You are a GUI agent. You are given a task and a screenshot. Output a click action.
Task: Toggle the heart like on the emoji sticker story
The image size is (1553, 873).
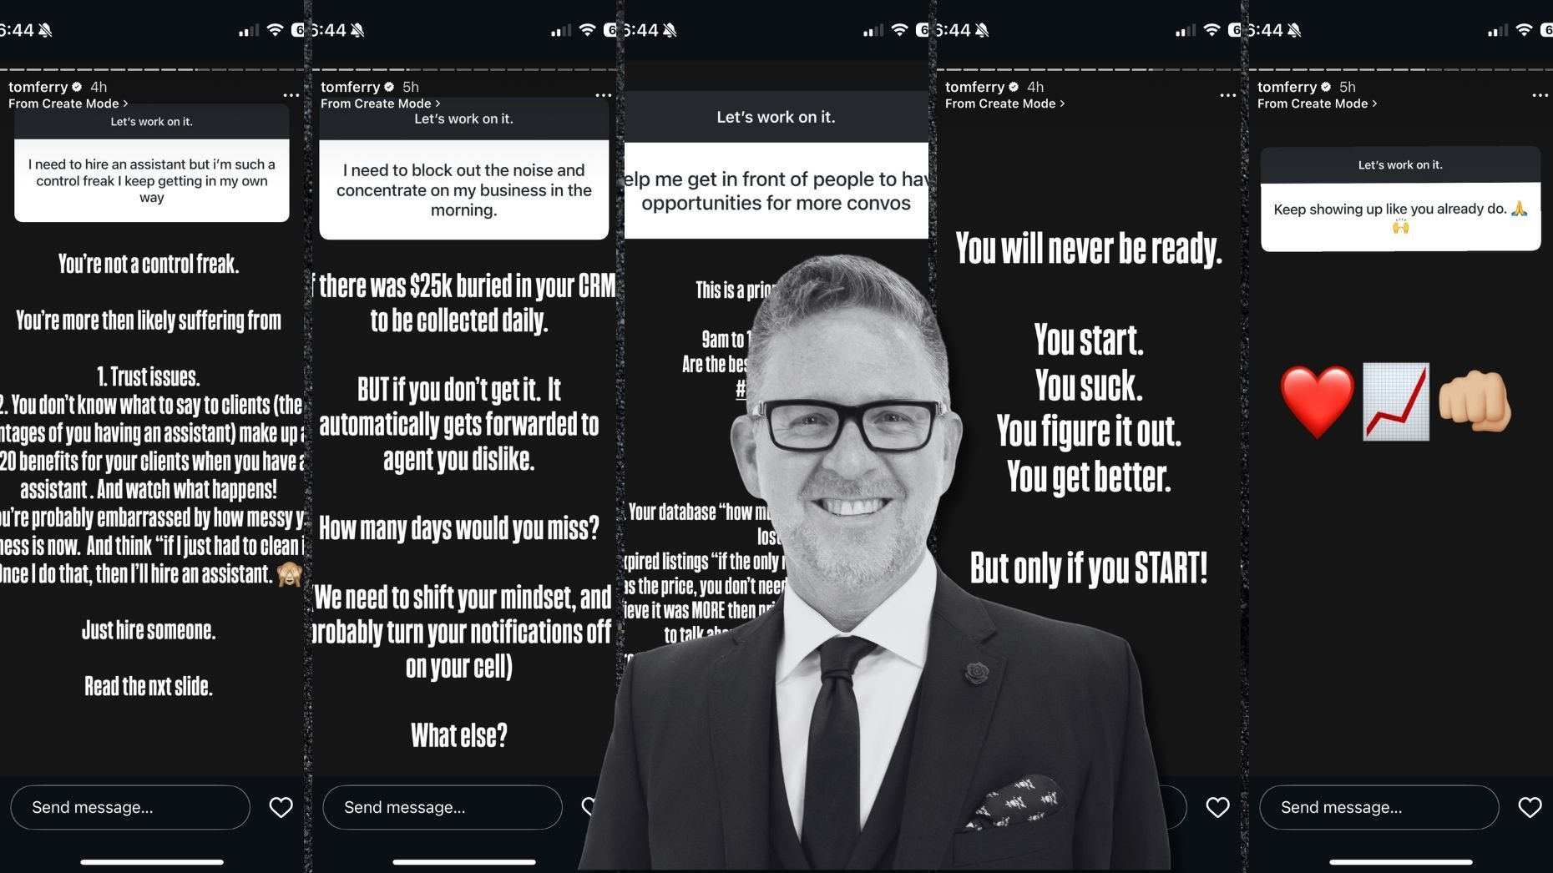coord(1530,807)
